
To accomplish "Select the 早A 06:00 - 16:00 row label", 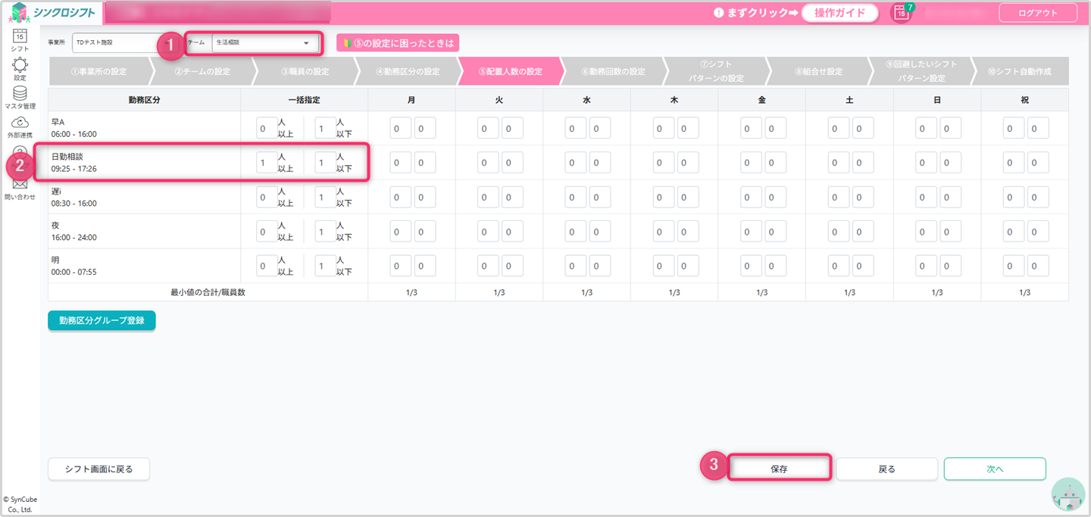I will (74, 129).
